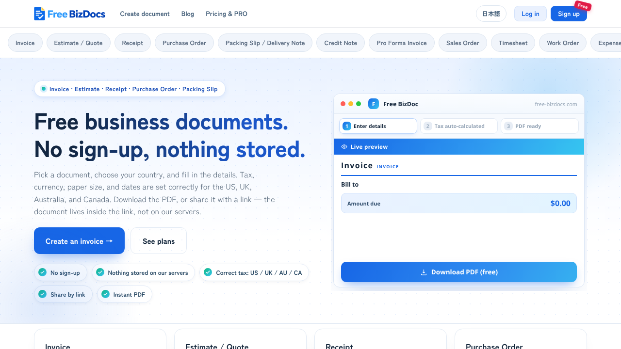Choose the Credit Note pill
The height and width of the screenshot is (349, 621).
coord(341,43)
